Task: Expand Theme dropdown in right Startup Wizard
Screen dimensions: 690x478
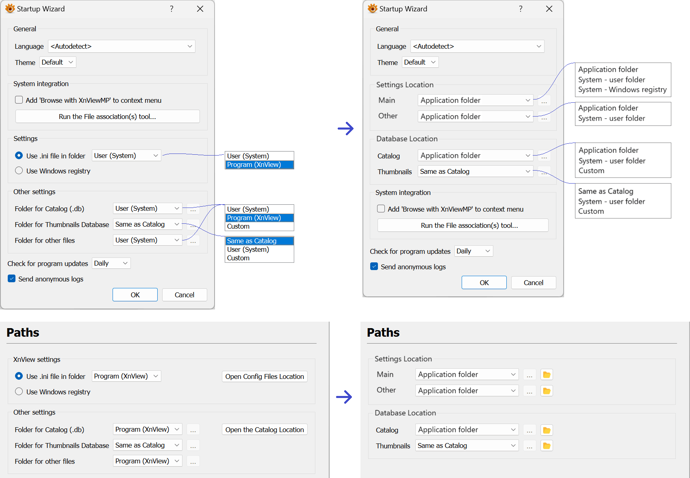Action: tap(420, 62)
